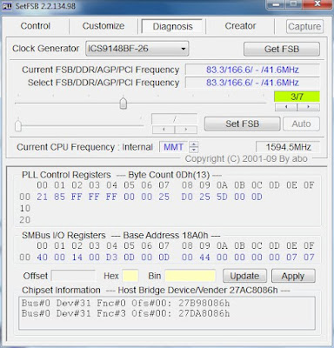This screenshot has height=348, width=334.
Task: Click SMBus register value 14
Action: point(77,258)
